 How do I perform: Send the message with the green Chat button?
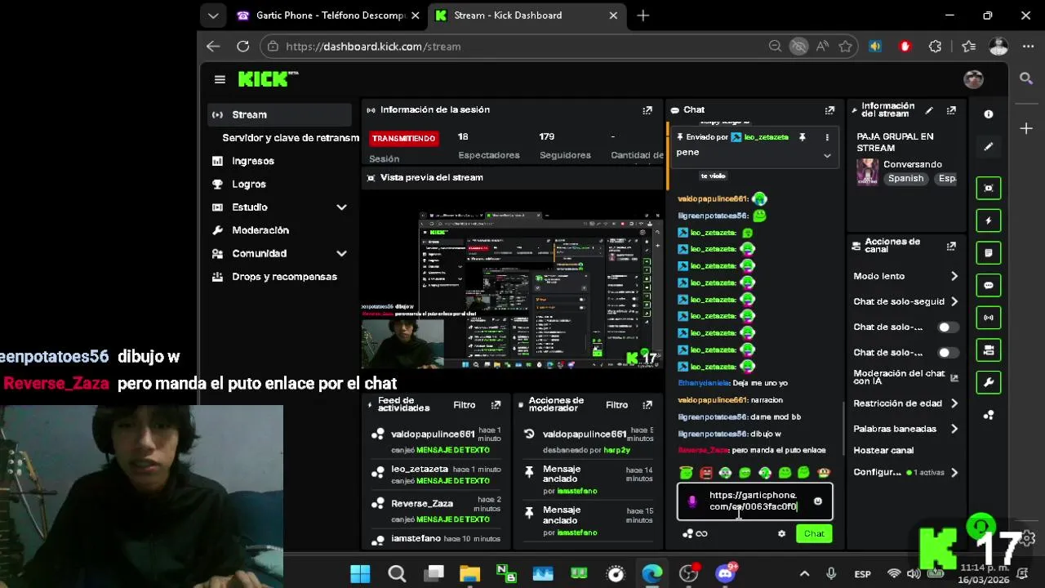click(814, 534)
